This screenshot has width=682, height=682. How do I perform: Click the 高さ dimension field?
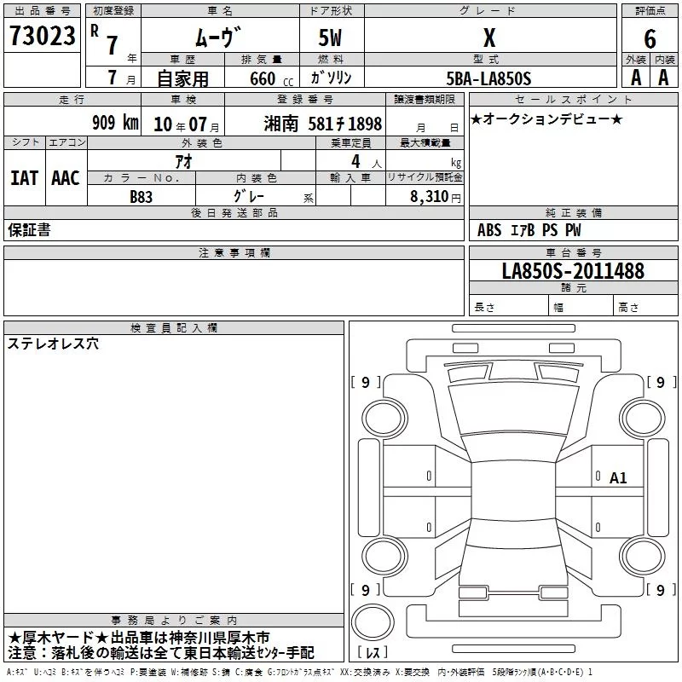point(645,306)
